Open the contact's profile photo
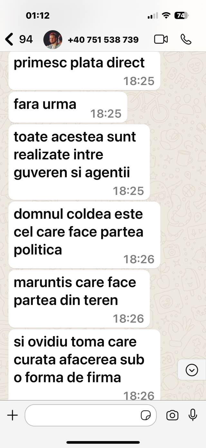Image resolution: width=206 pixels, height=448 pixels. (x=53, y=39)
